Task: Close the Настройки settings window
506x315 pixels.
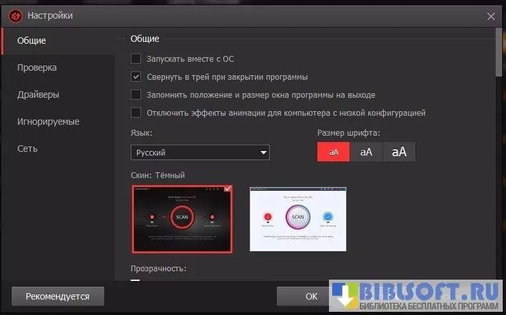Action: click(x=492, y=15)
